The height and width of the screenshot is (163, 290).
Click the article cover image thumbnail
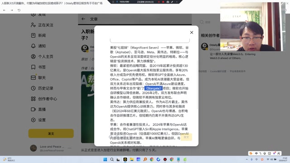pos(87,107)
